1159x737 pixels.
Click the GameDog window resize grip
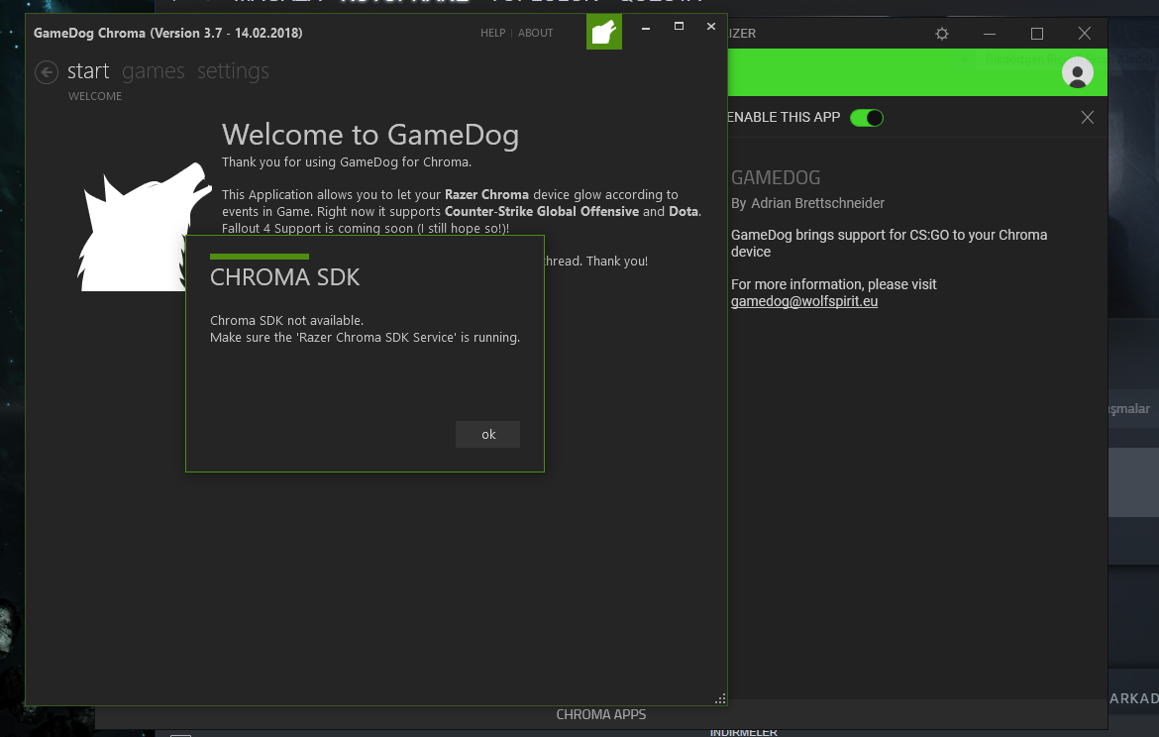(x=720, y=698)
